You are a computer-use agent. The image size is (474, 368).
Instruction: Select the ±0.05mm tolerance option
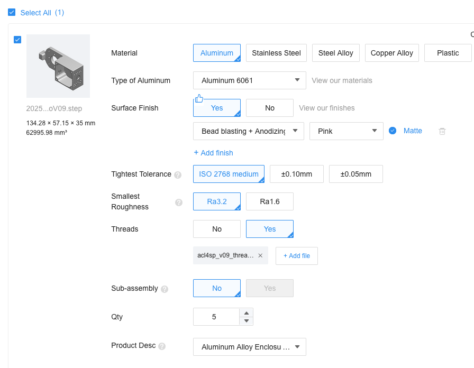click(x=355, y=174)
